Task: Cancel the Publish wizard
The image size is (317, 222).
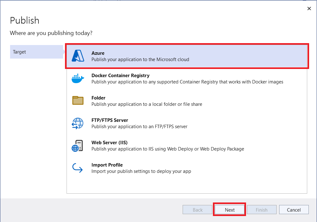Action: click(x=294, y=209)
